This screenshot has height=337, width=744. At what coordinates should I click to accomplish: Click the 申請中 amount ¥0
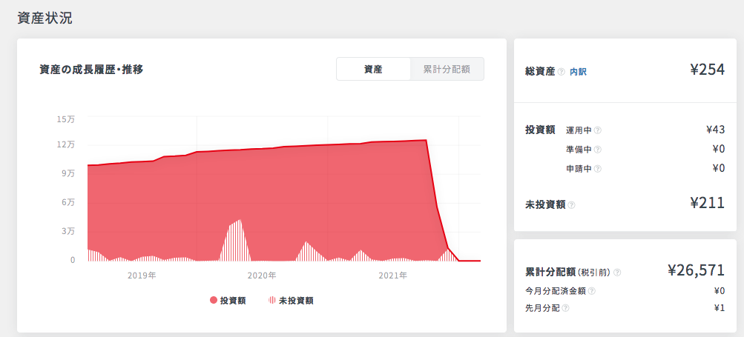(x=719, y=168)
